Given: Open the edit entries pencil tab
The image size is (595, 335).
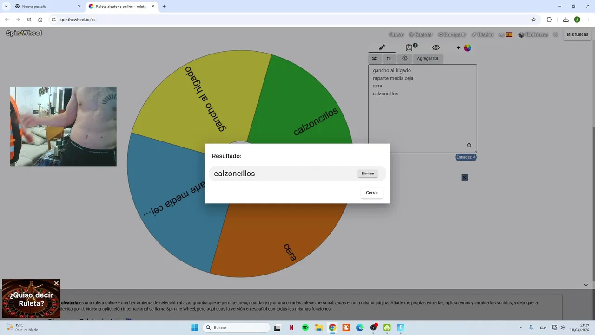Looking at the screenshot, I should [x=382, y=47].
